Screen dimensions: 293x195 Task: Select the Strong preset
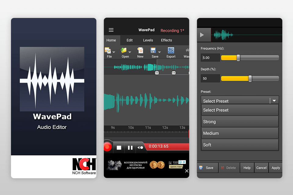pyautogui.click(x=240, y=121)
